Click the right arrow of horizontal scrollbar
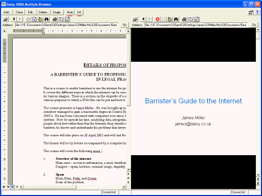Image resolution: width=262 pixels, height=196 pixels. coord(124,187)
